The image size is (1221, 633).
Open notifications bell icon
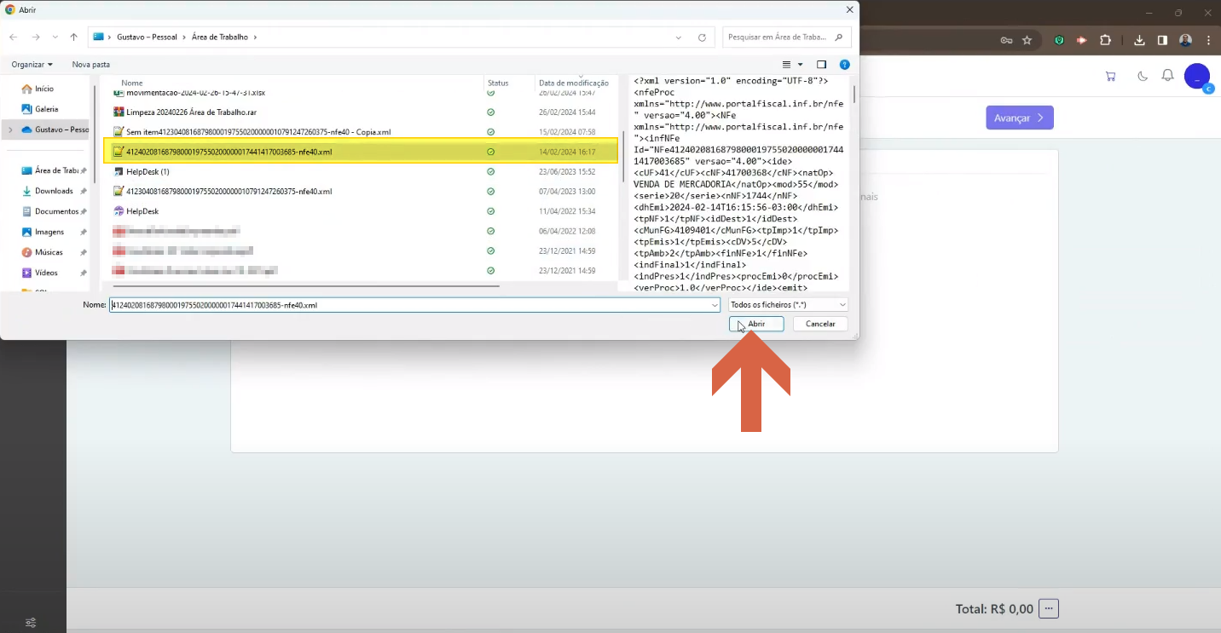click(x=1167, y=76)
